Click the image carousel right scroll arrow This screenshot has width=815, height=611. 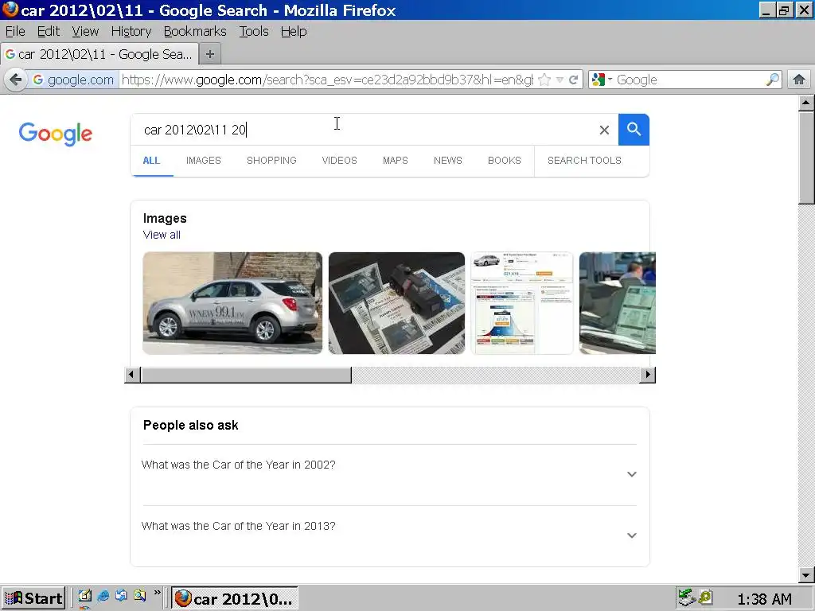[648, 375]
